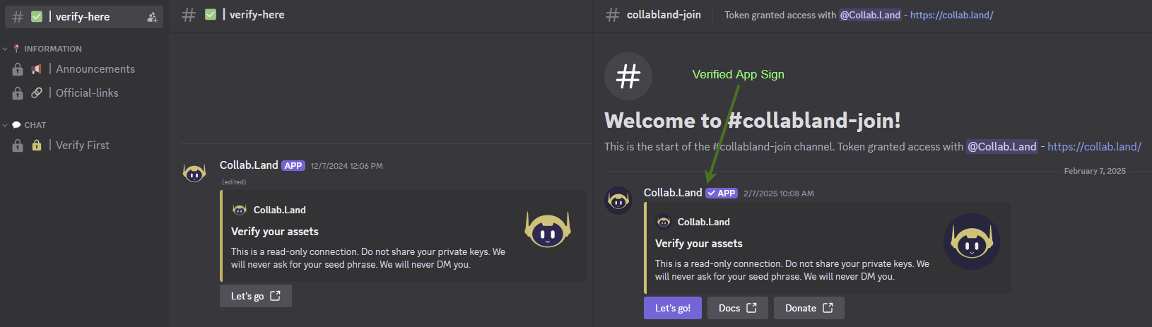Click the February 7, 2025 date divider label

1095,171
